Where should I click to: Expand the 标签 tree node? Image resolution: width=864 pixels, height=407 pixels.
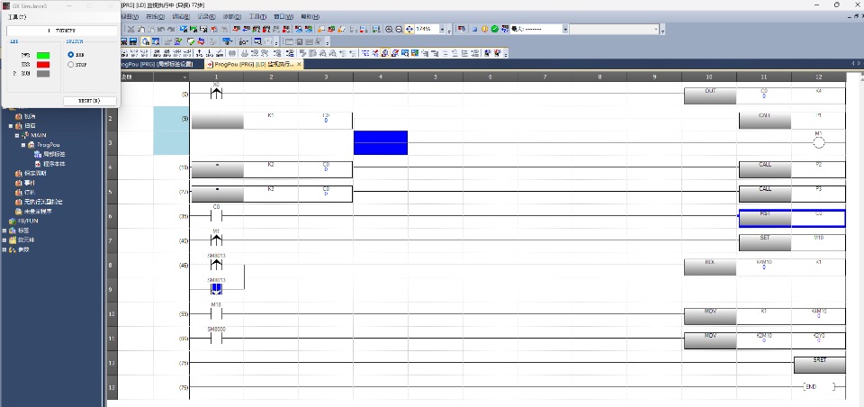point(4,231)
